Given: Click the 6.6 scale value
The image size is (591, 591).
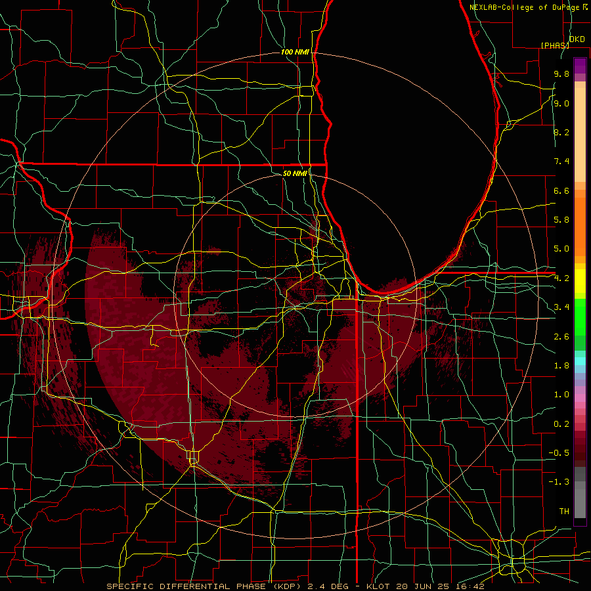Looking at the screenshot, I should [561, 190].
